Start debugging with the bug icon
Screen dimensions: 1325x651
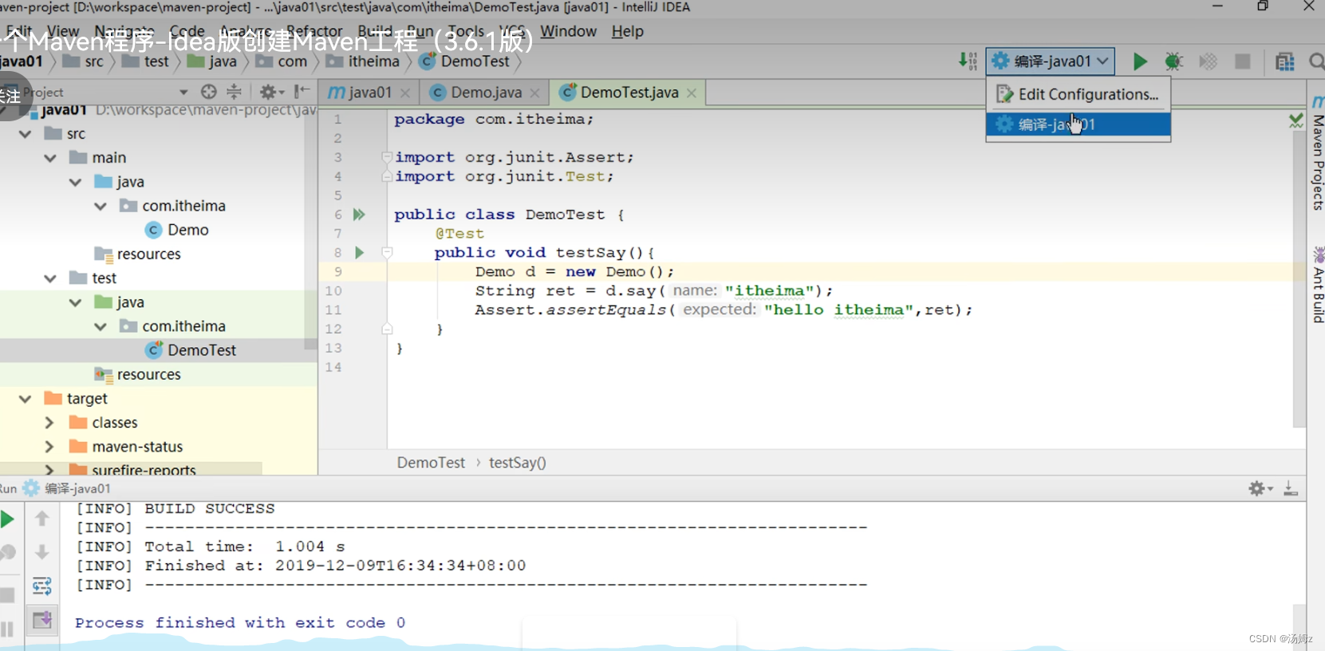tap(1173, 61)
